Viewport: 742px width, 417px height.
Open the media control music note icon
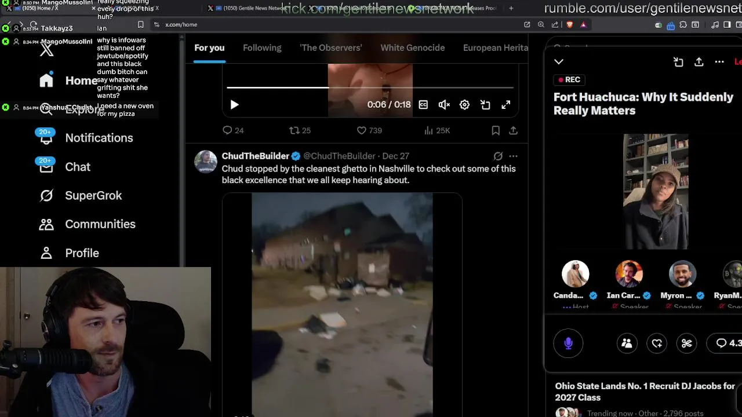point(714,24)
